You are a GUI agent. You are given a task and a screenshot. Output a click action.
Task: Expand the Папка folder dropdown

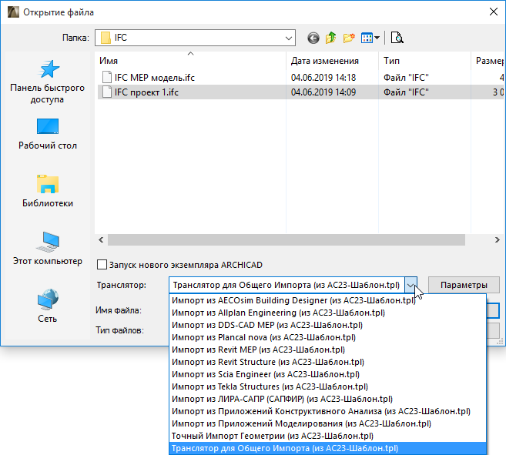[x=289, y=38]
